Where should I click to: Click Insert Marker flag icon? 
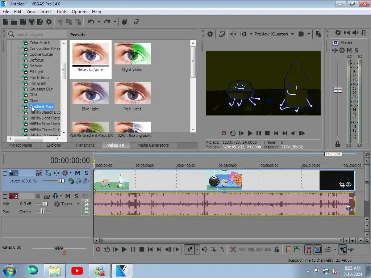click(288, 249)
